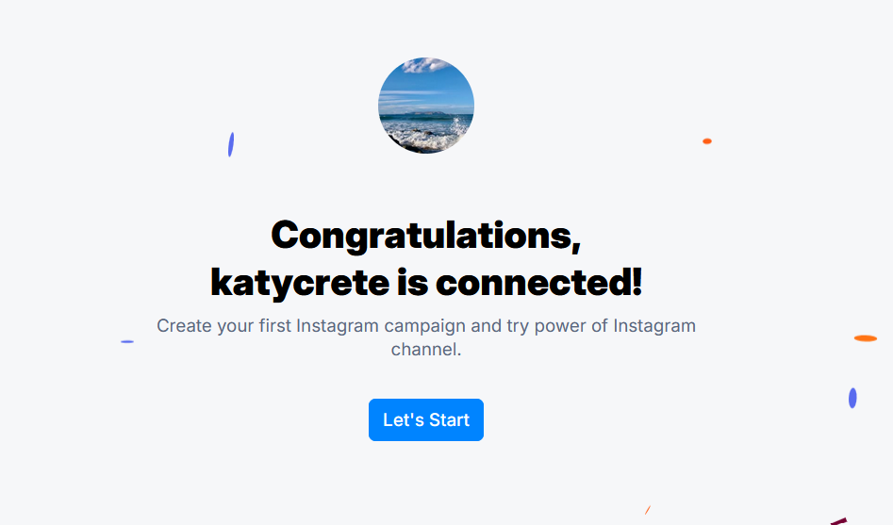Click the word is in the heading
Image resolution: width=893 pixels, height=525 pixels.
(412, 283)
